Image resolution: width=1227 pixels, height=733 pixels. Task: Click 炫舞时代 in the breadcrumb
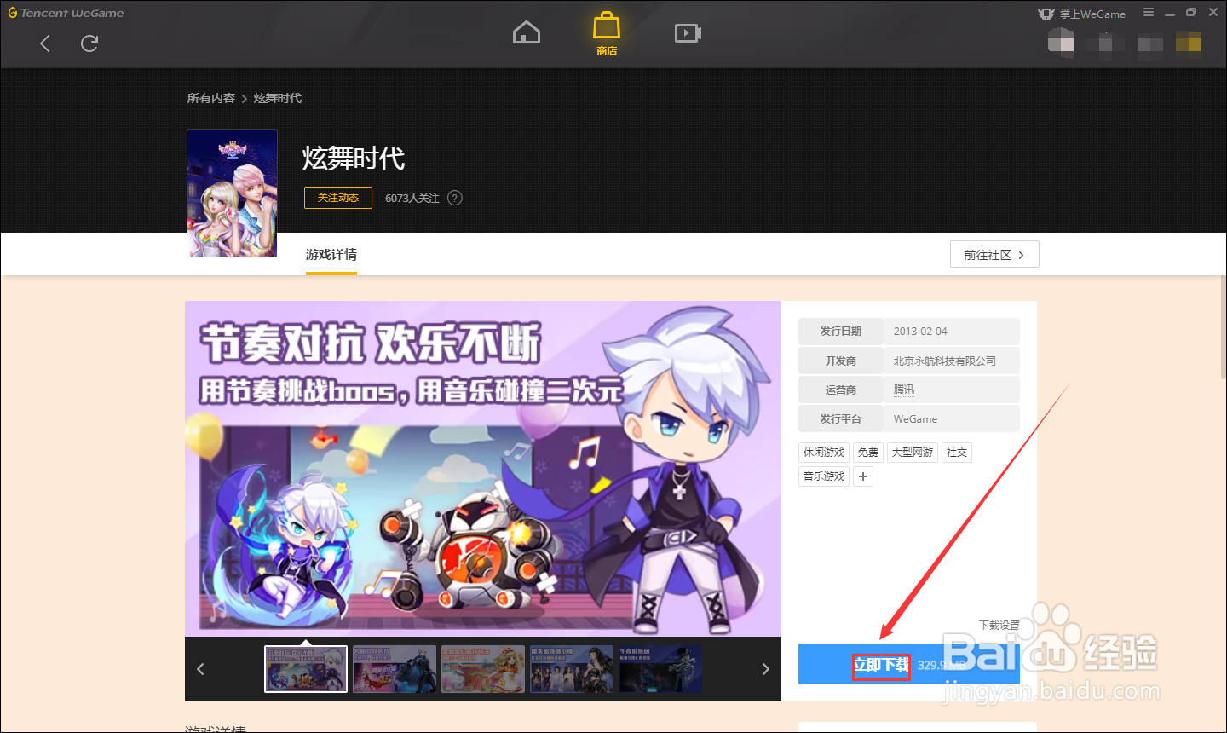tap(278, 98)
